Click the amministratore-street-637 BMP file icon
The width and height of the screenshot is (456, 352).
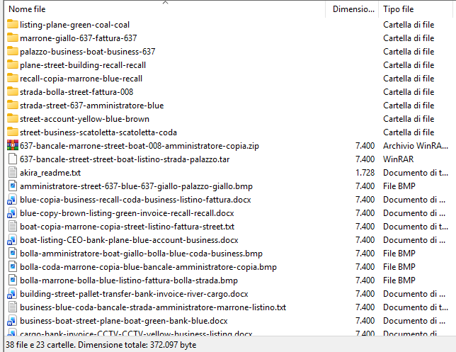click(12, 186)
